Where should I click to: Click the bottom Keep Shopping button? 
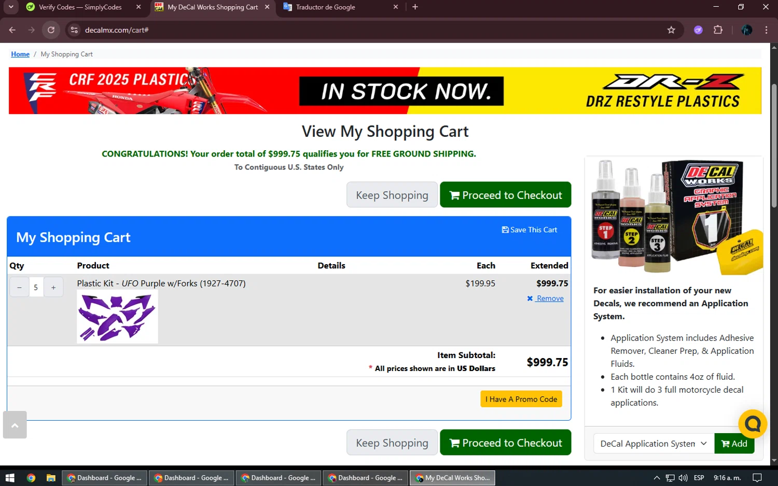(x=392, y=442)
